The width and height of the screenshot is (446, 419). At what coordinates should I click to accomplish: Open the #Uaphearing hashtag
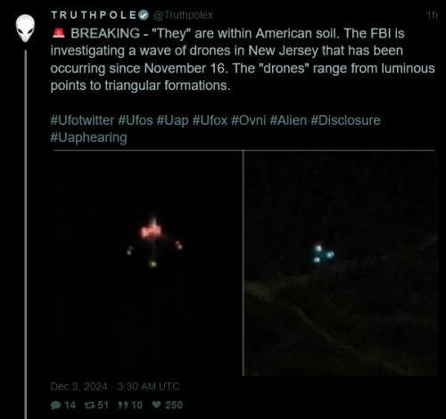(88, 138)
